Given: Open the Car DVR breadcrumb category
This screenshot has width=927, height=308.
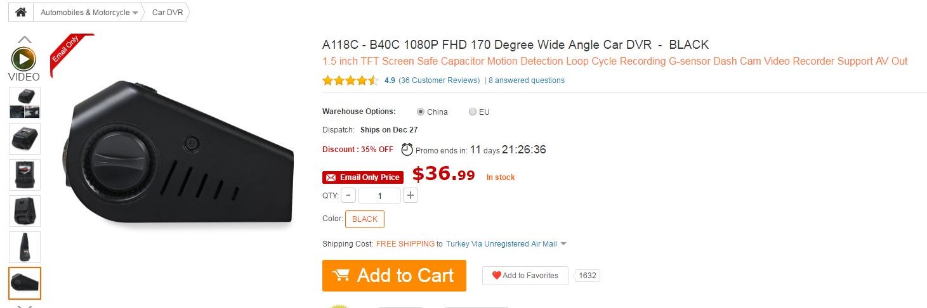Looking at the screenshot, I should pos(168,13).
